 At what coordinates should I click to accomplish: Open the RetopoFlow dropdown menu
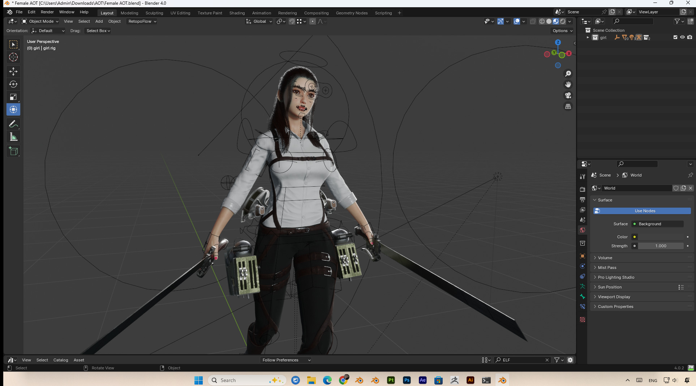click(x=142, y=21)
